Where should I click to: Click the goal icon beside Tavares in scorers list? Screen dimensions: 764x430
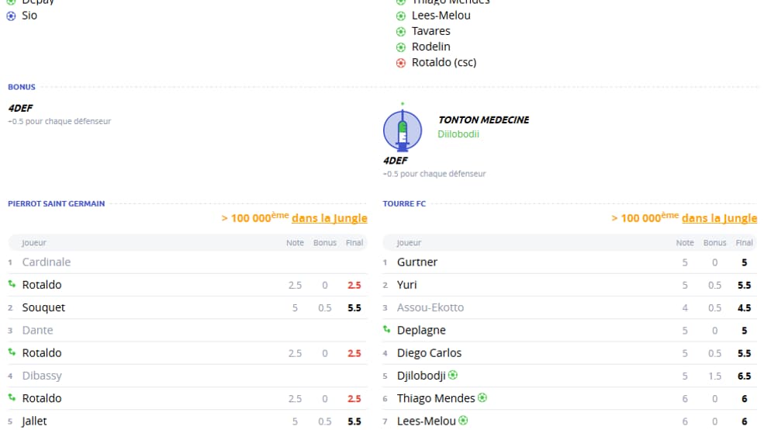tap(401, 32)
